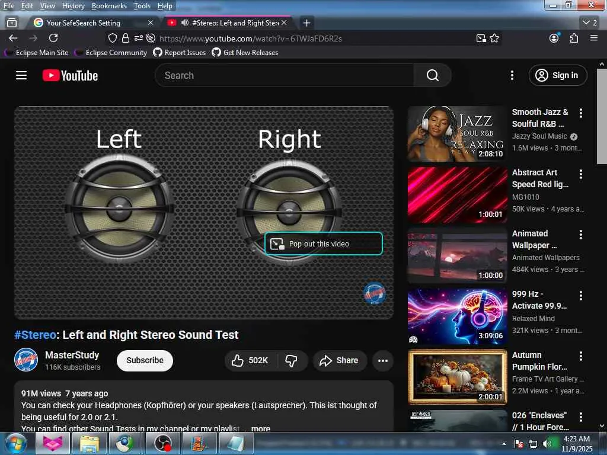Open the Help menu
607x455 pixels.
pyautogui.click(x=165, y=6)
